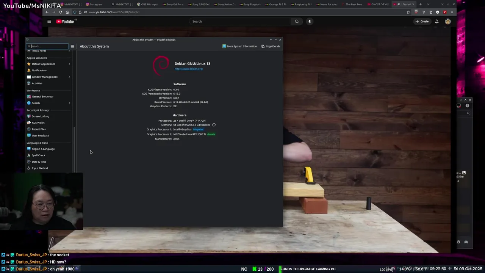Click the YouTube logo

[x=65, y=22]
